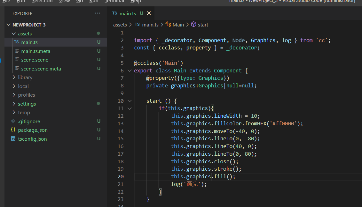Fold the if block at line 11
Viewport: 362px width, 207px height.
(129, 108)
